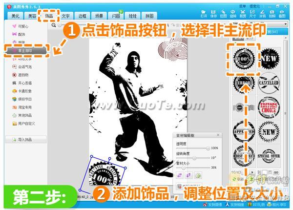Switch to the 饰品 tab
293x210 pixels.
click(x=49, y=16)
